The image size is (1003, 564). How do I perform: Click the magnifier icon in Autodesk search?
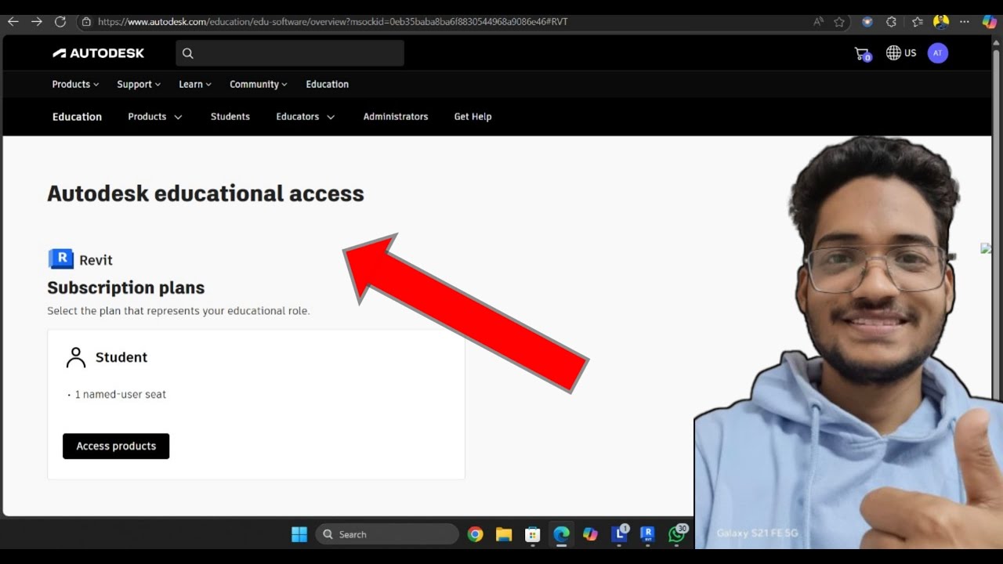(x=187, y=53)
